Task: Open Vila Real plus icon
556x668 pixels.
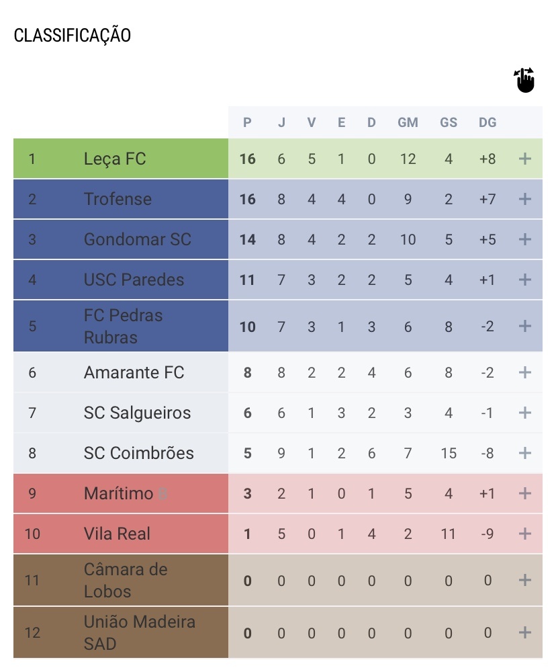Action: 524,534
